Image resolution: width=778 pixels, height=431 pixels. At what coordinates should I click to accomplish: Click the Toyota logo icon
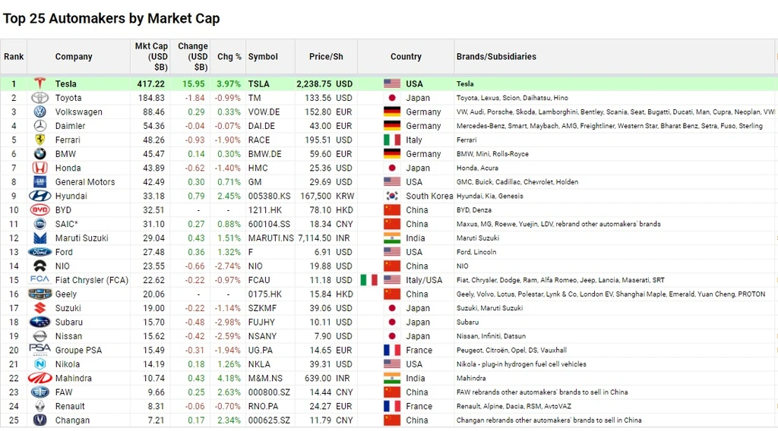[x=40, y=98]
